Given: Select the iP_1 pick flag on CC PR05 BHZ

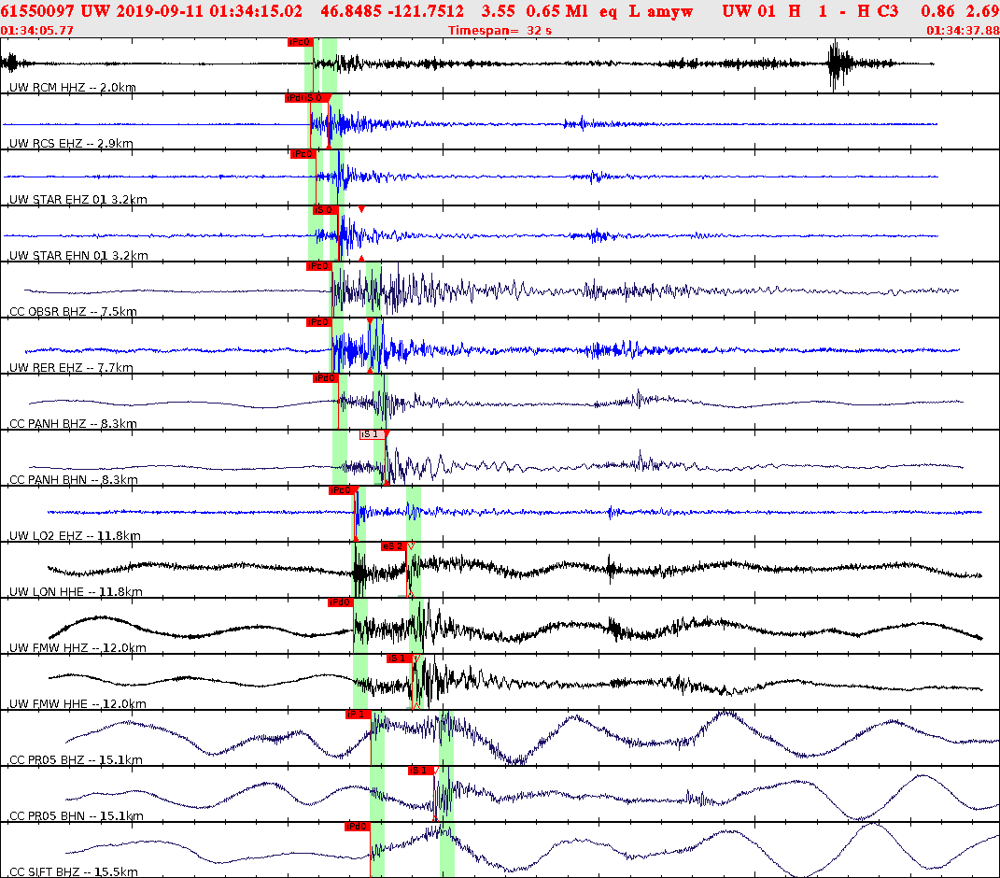Looking at the screenshot, I should click(x=358, y=714).
